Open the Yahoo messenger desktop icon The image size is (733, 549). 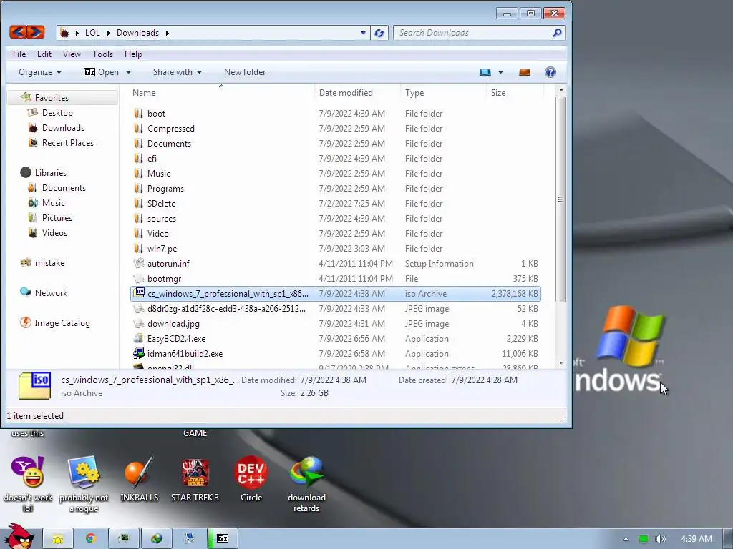(x=28, y=472)
